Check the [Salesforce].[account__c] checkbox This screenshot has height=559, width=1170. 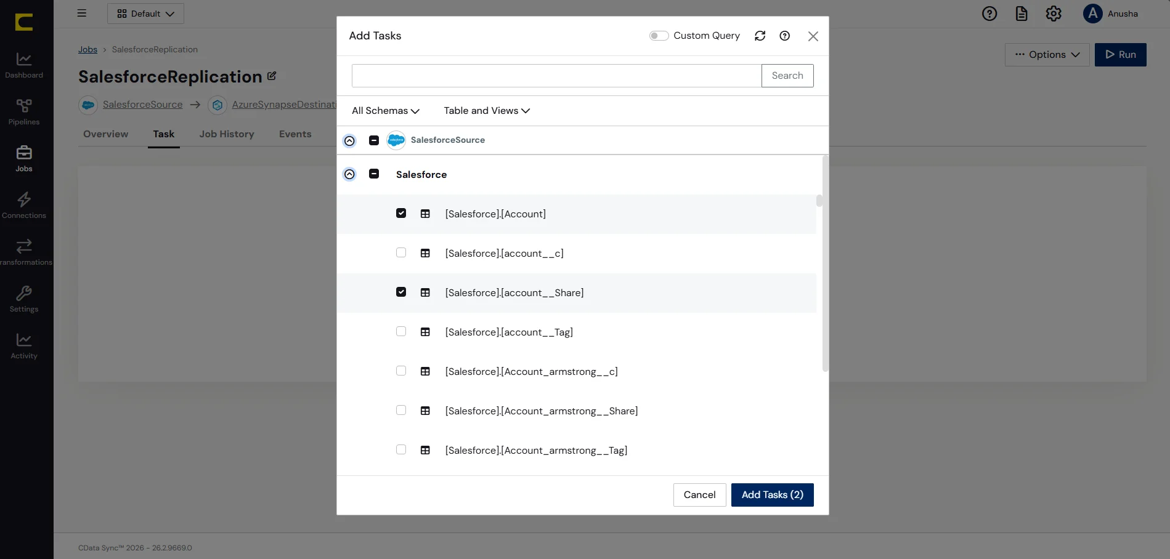[x=401, y=252]
